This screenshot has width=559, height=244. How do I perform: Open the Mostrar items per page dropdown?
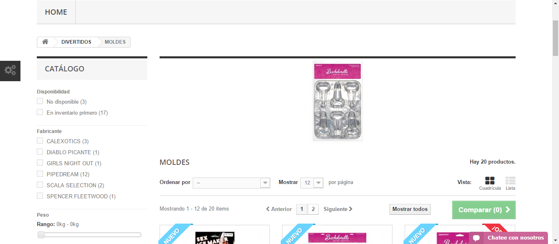tap(312, 183)
